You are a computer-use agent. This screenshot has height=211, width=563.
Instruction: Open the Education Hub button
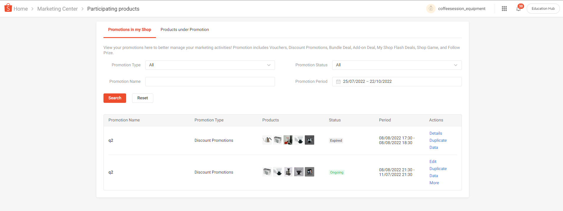[x=543, y=9]
